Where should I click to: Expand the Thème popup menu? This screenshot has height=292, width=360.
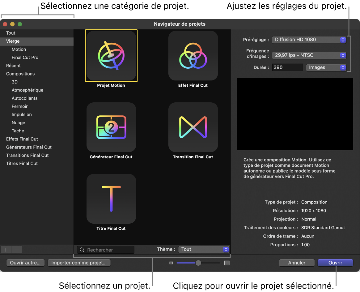tap(204, 249)
